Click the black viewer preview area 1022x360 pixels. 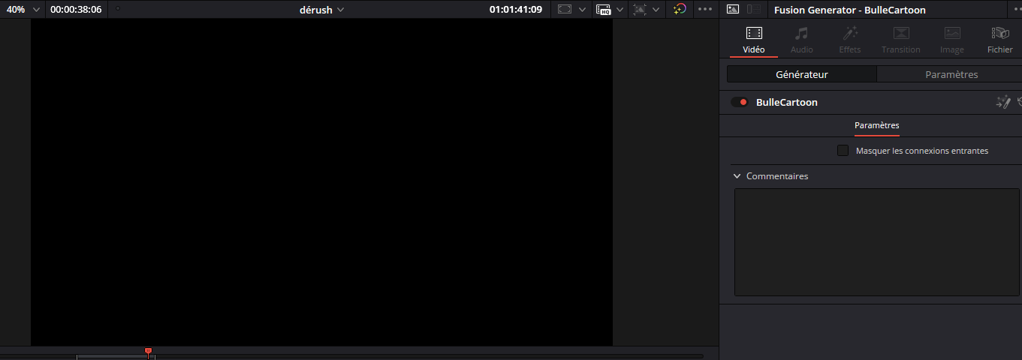(321, 182)
